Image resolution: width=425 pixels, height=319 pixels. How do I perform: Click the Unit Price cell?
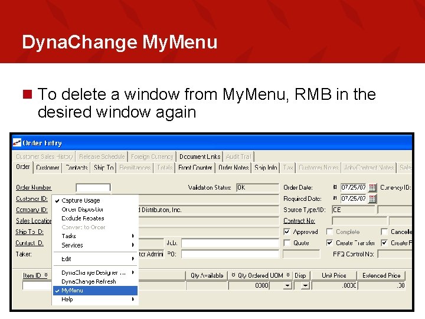point(335,285)
